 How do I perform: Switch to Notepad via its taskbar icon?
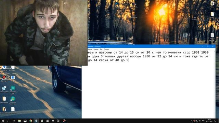pos(36,121)
